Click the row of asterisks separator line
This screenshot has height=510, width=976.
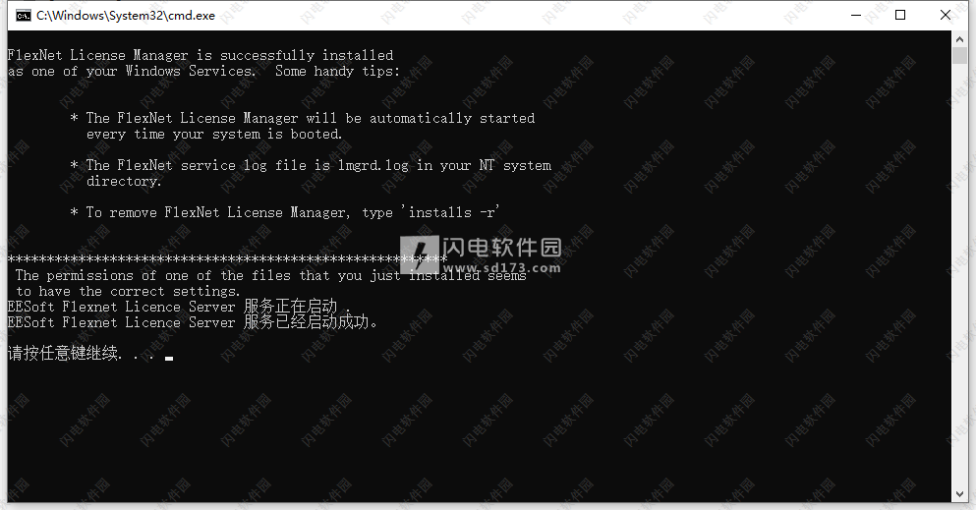pos(227,258)
